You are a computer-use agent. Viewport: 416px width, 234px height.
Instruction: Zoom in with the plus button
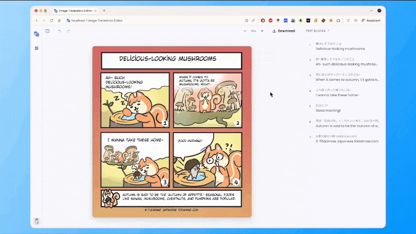[x=262, y=31]
